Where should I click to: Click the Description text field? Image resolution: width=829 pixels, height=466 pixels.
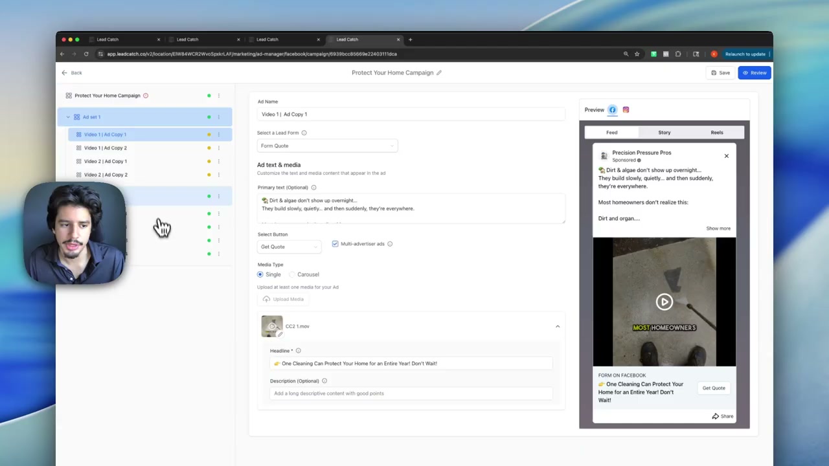[411, 394]
